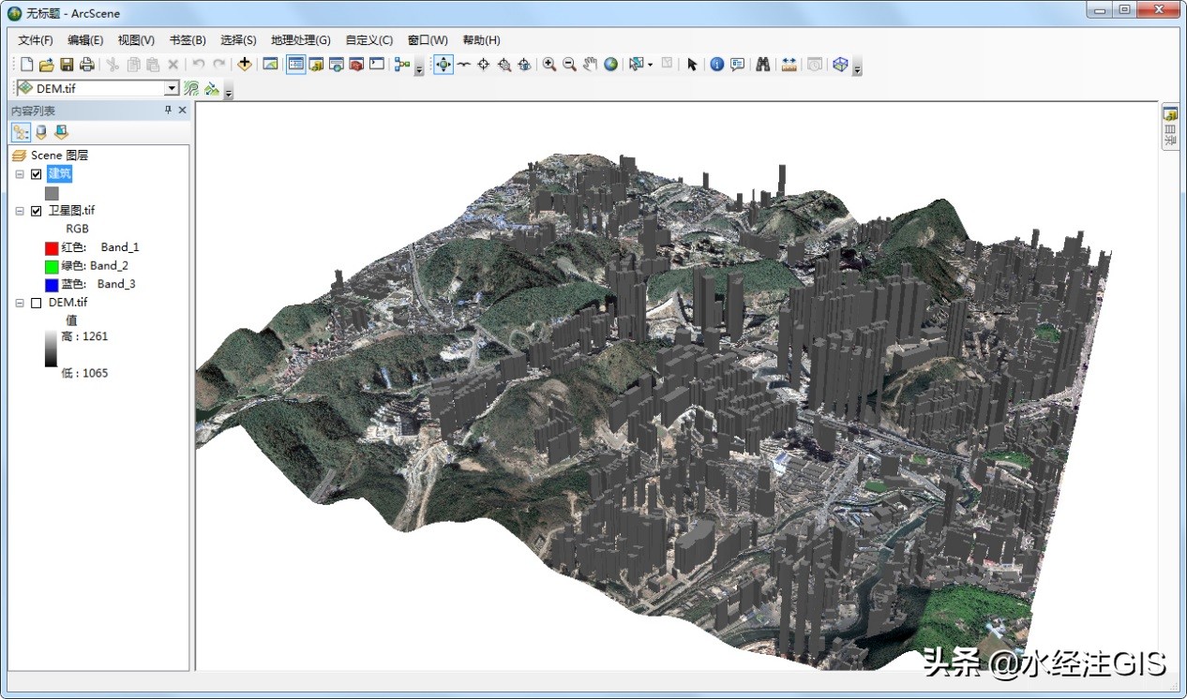Click the gray 建筑 symbol swatch

click(x=52, y=192)
